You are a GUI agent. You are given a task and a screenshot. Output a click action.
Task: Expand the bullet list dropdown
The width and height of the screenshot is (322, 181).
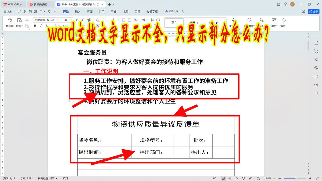(x=110, y=20)
